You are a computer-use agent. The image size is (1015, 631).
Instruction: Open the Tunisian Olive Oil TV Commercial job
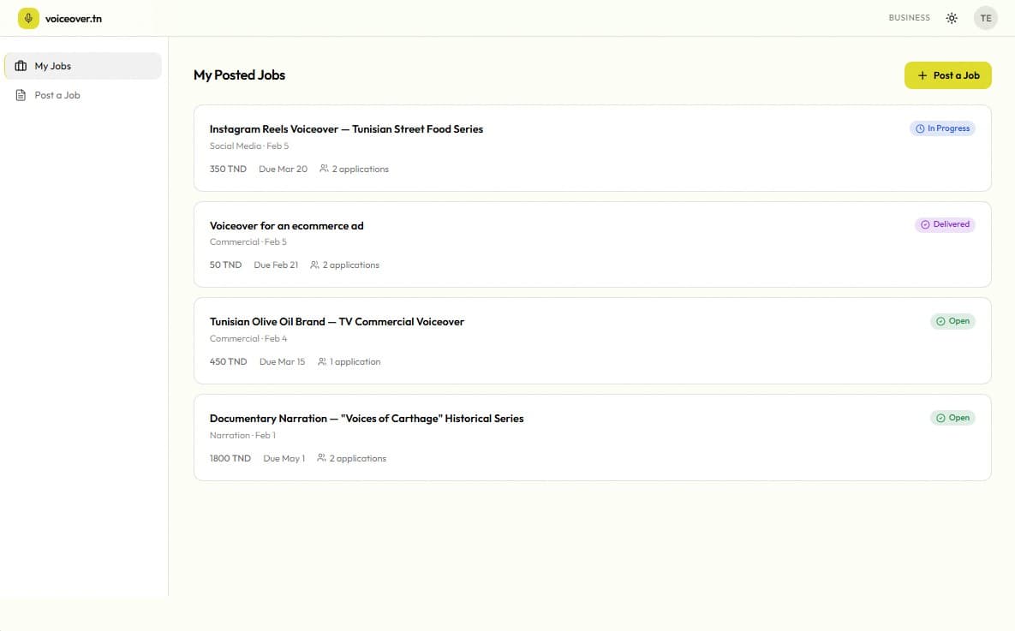click(337, 321)
